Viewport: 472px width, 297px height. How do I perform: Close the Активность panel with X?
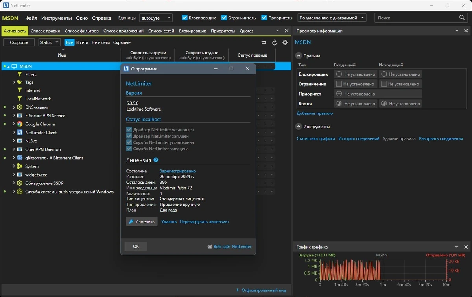pyautogui.click(x=287, y=31)
